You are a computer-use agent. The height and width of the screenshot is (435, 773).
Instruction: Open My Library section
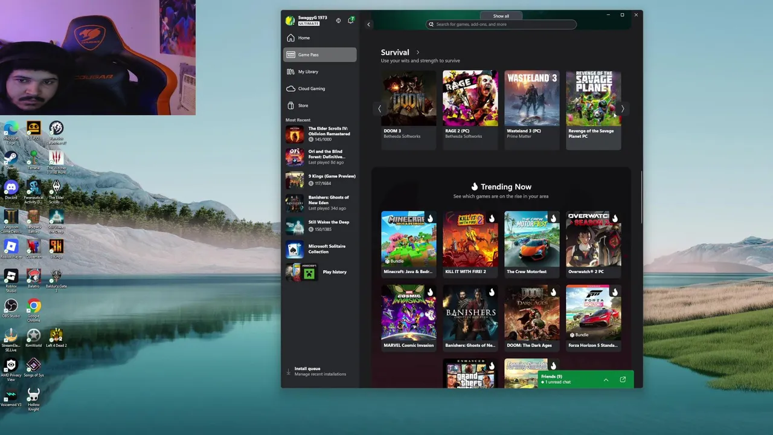point(319,72)
